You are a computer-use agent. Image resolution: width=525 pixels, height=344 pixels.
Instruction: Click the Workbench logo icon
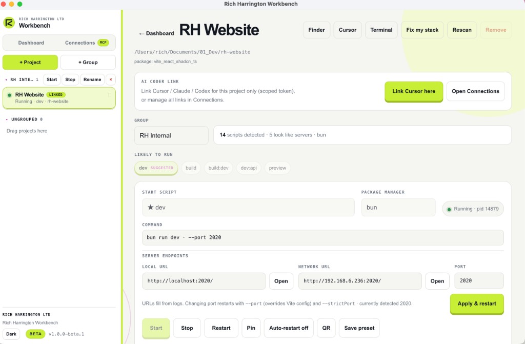pyautogui.click(x=9, y=23)
